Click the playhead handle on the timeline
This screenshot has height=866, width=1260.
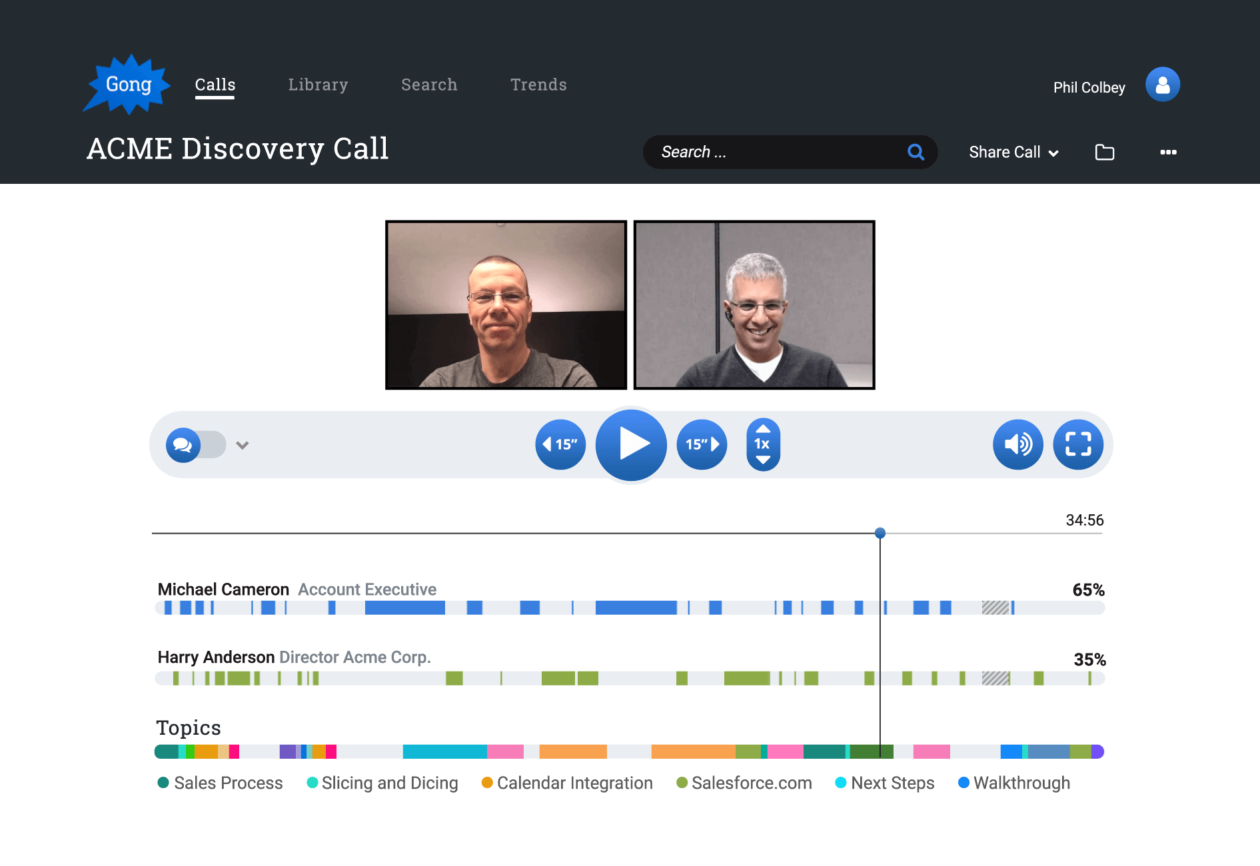(880, 533)
